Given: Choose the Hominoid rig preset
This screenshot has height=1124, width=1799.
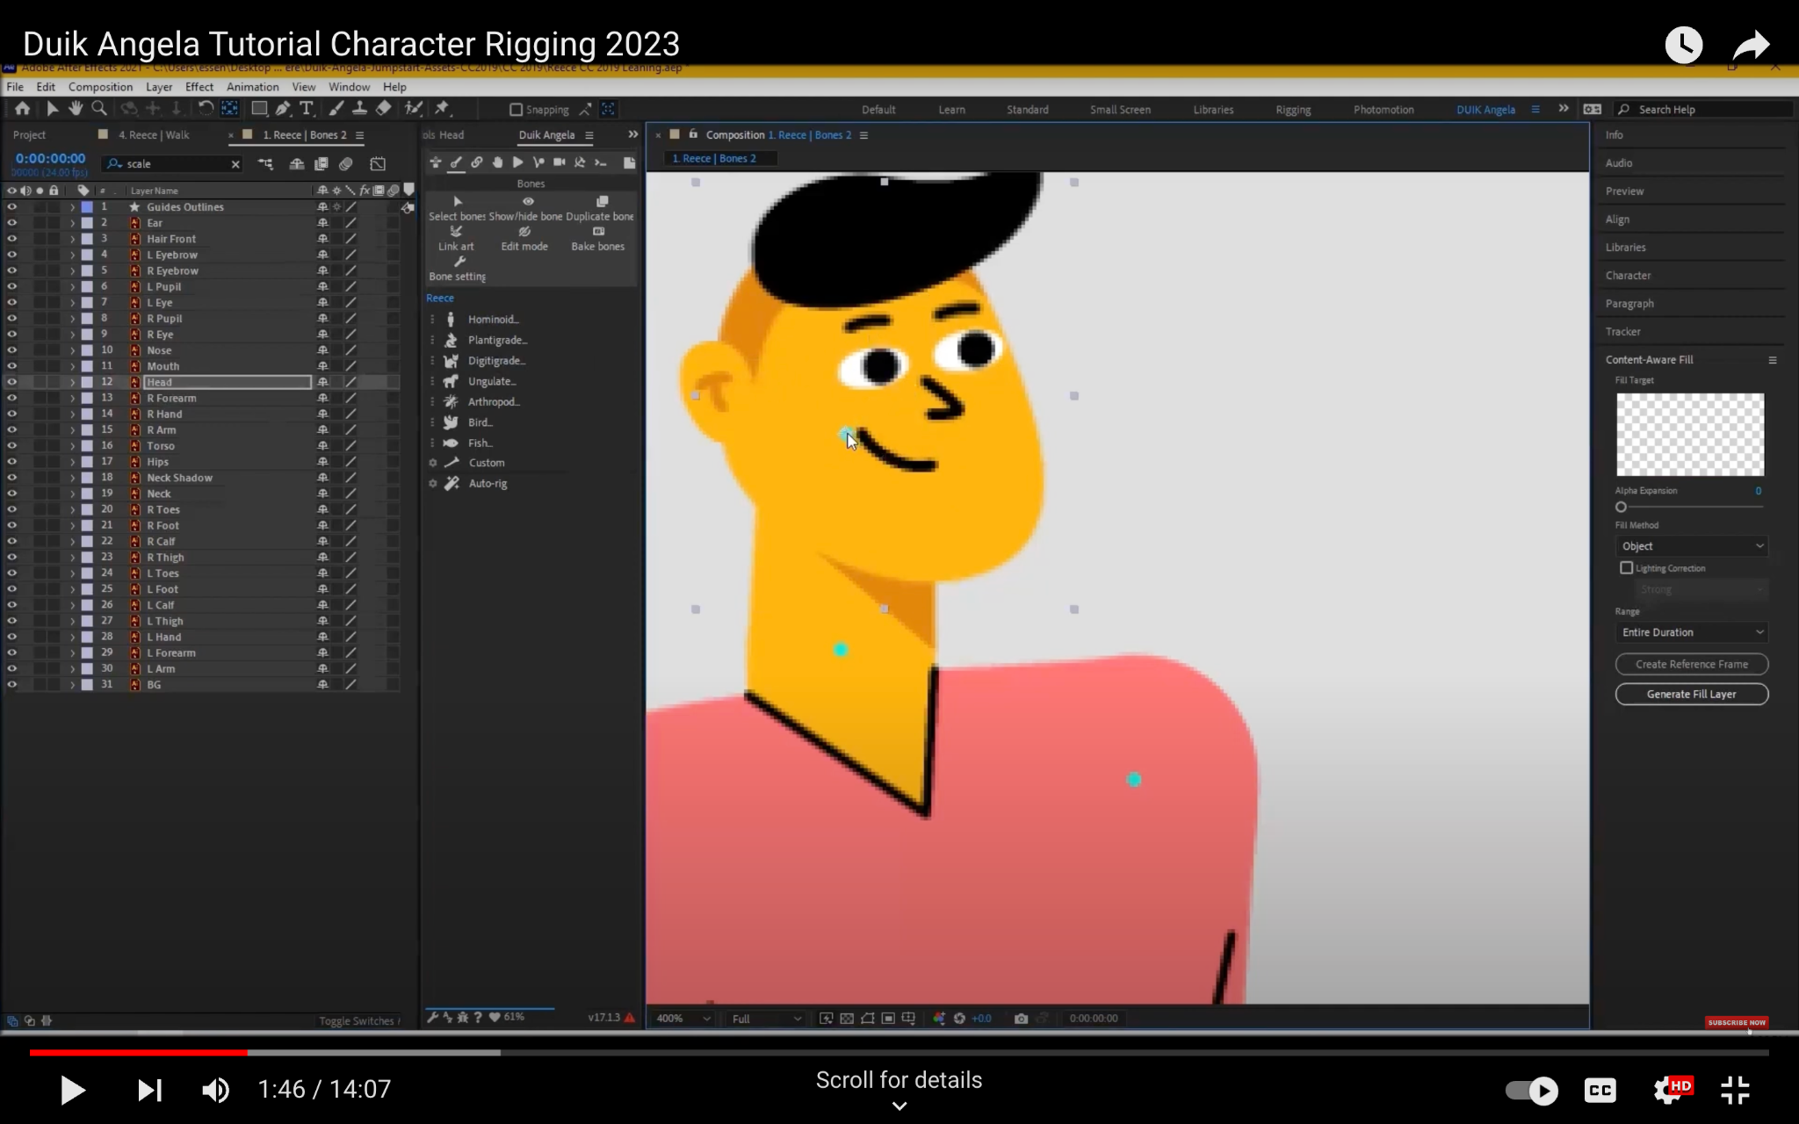Looking at the screenshot, I should pyautogui.click(x=492, y=320).
